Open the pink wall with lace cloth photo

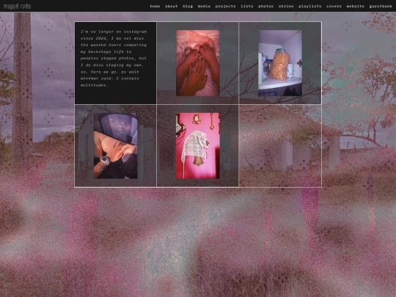tap(198, 146)
